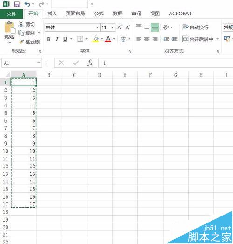Image resolution: width=233 pixels, height=244 pixels.
Task: Open borders dropdown arrow
Action: [87, 39]
